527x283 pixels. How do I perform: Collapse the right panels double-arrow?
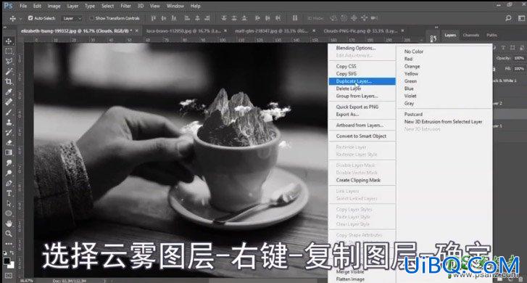(x=436, y=28)
